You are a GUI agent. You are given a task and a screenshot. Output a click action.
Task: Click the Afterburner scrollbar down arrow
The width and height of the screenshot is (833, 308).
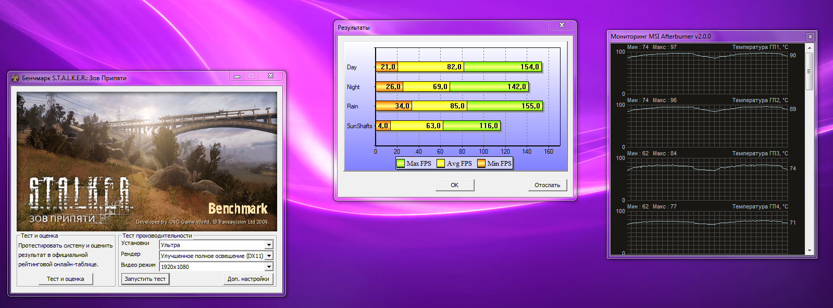pos(809,251)
